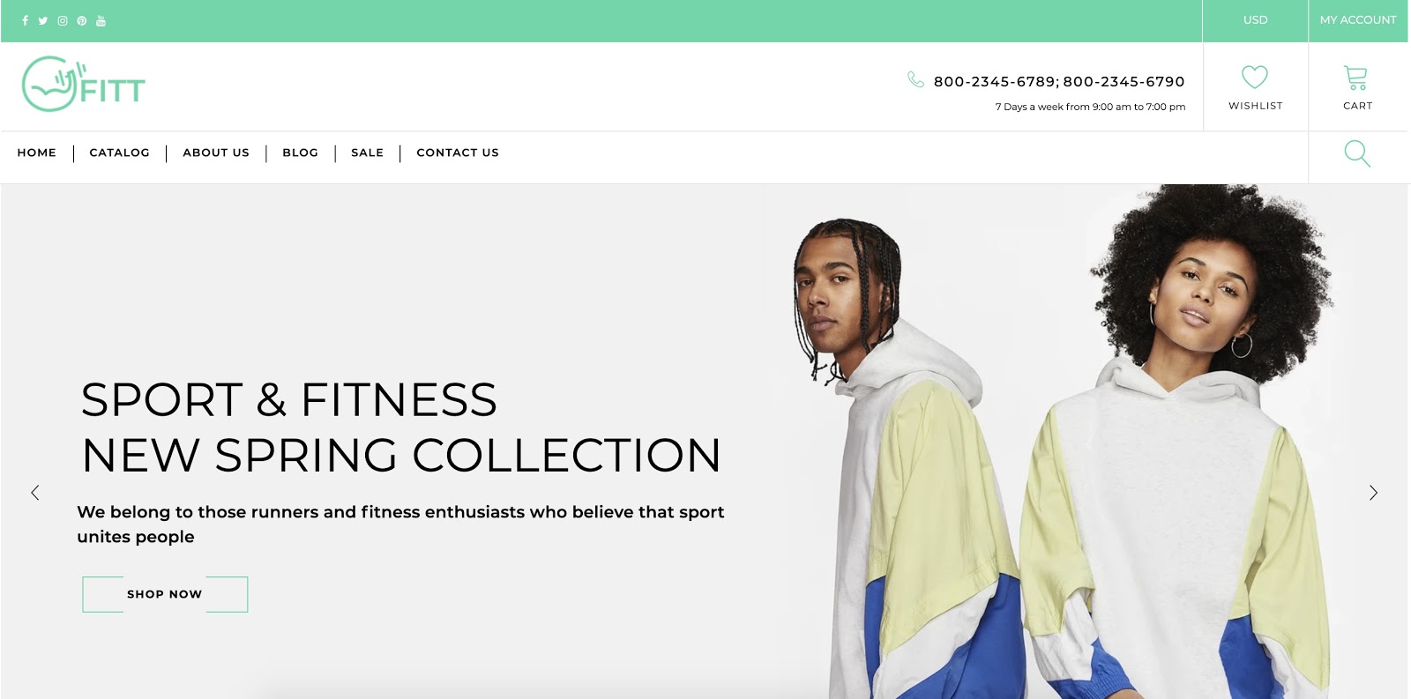Open the Facebook social icon
Screen dimensions: 1411x699
(25, 20)
